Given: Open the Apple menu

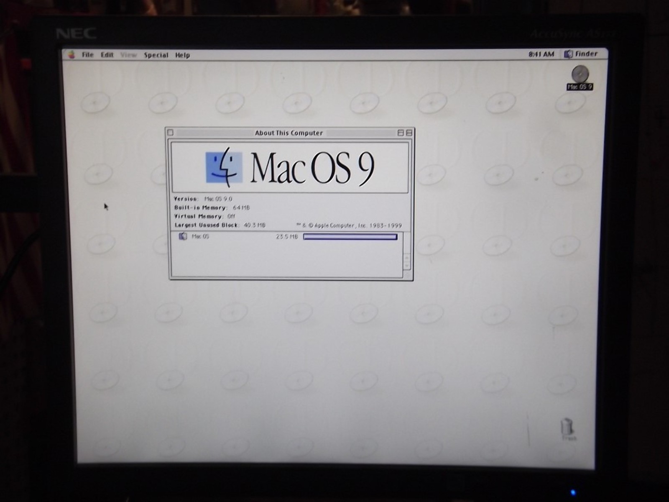Looking at the screenshot, I should point(71,55).
